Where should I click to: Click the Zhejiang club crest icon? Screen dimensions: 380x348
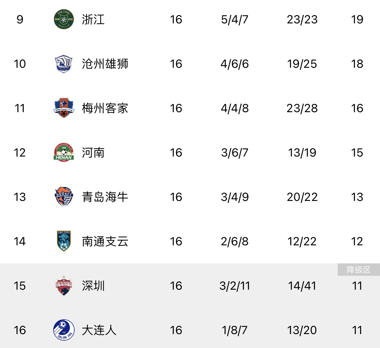click(64, 19)
